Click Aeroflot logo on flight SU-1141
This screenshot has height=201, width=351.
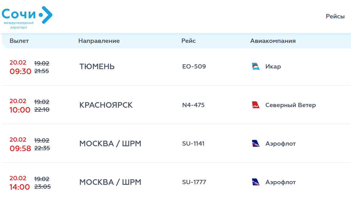pos(255,143)
